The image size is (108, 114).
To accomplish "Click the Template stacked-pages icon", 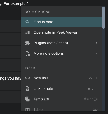I will 27,99.
